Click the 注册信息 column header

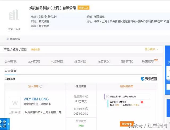point(81,86)
